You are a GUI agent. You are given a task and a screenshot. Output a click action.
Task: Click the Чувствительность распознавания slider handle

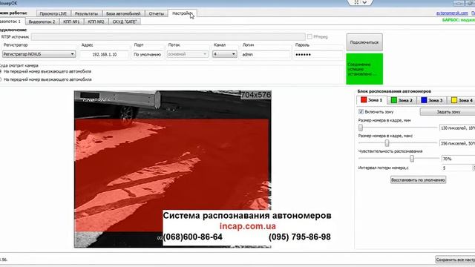(412, 158)
